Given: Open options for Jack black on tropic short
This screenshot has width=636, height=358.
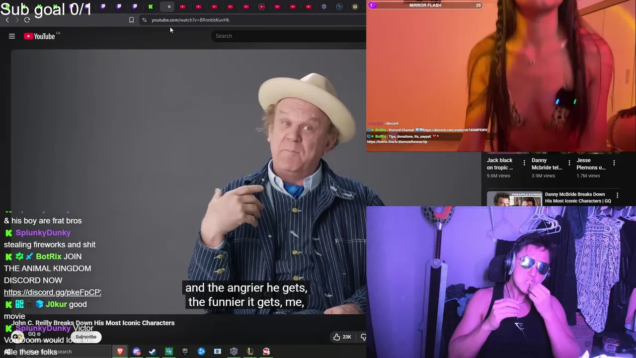Looking at the screenshot, I should click(x=524, y=163).
